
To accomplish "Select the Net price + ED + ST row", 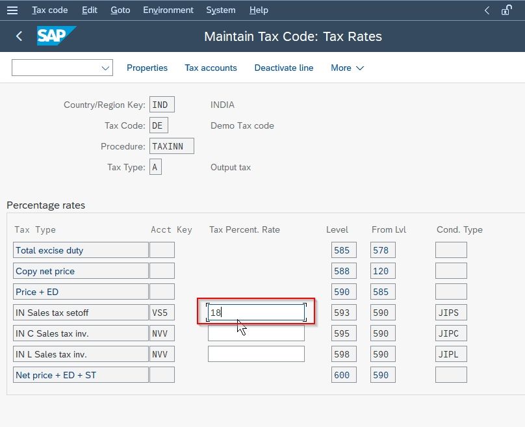I will coord(81,375).
